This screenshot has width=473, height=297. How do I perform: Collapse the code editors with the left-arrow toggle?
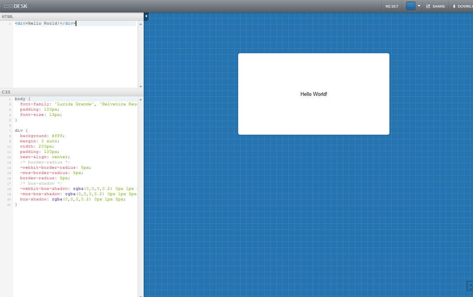145,15
